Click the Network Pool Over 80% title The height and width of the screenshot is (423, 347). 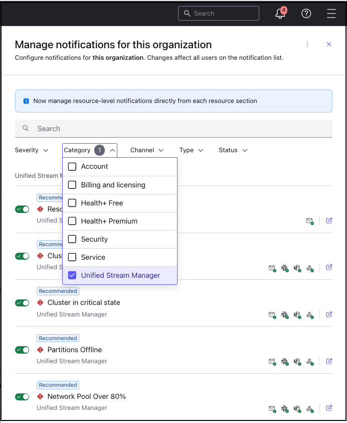[x=87, y=396]
